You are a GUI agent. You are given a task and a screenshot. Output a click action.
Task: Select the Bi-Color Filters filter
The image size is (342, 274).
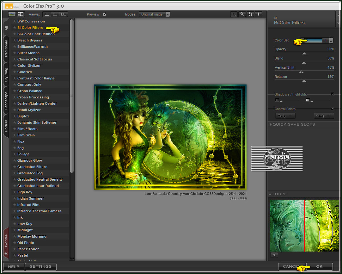point(30,28)
